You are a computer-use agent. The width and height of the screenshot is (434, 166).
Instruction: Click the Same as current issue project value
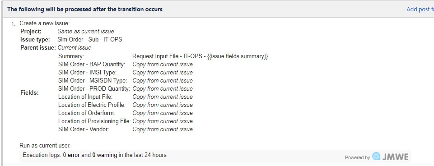(86, 31)
